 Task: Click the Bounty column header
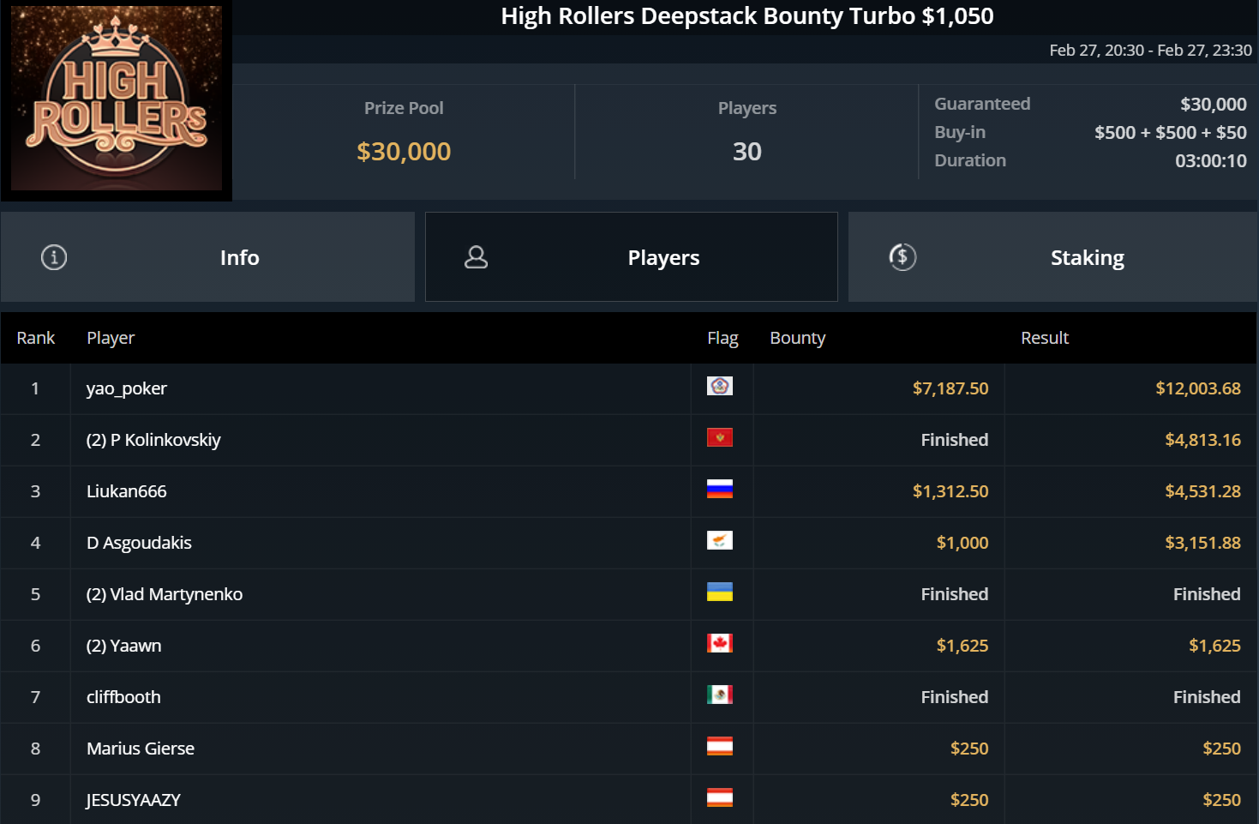point(797,338)
